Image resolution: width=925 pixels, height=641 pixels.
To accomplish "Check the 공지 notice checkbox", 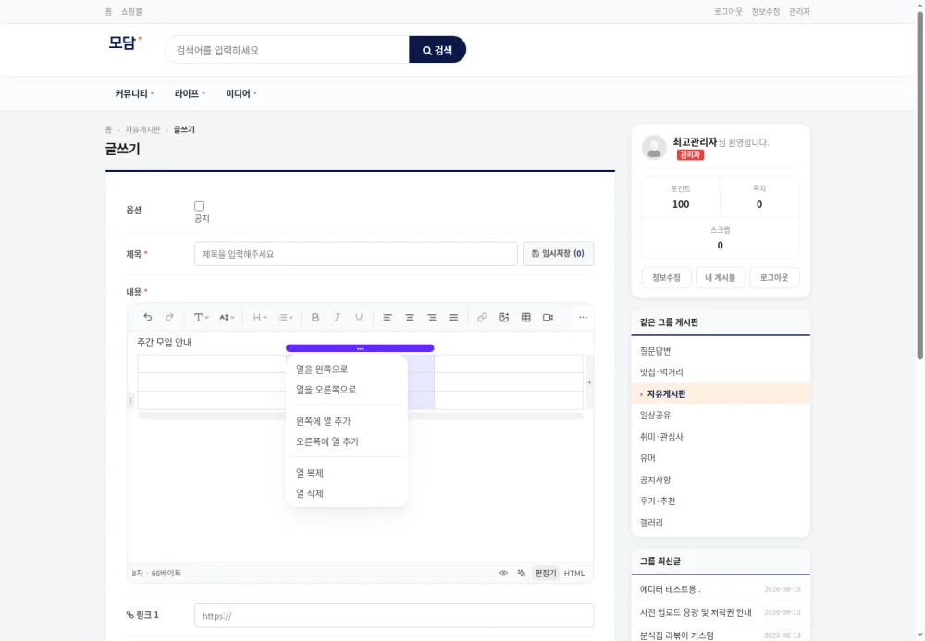I will 200,206.
